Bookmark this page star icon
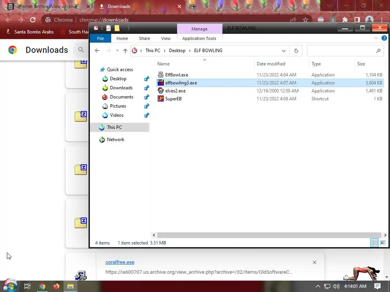Image resolution: width=390 pixels, height=292 pixels. pos(305,20)
